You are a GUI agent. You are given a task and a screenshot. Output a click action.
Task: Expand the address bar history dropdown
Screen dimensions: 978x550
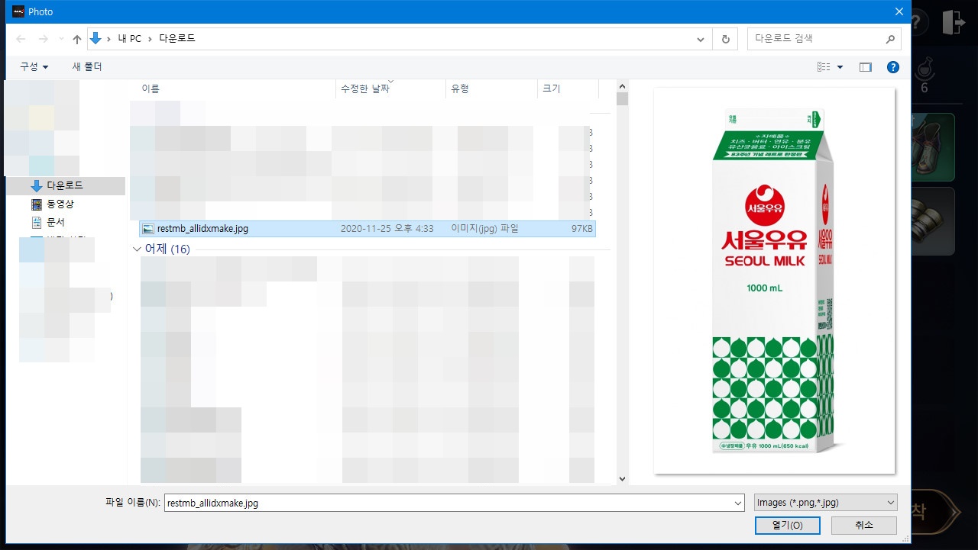(701, 38)
